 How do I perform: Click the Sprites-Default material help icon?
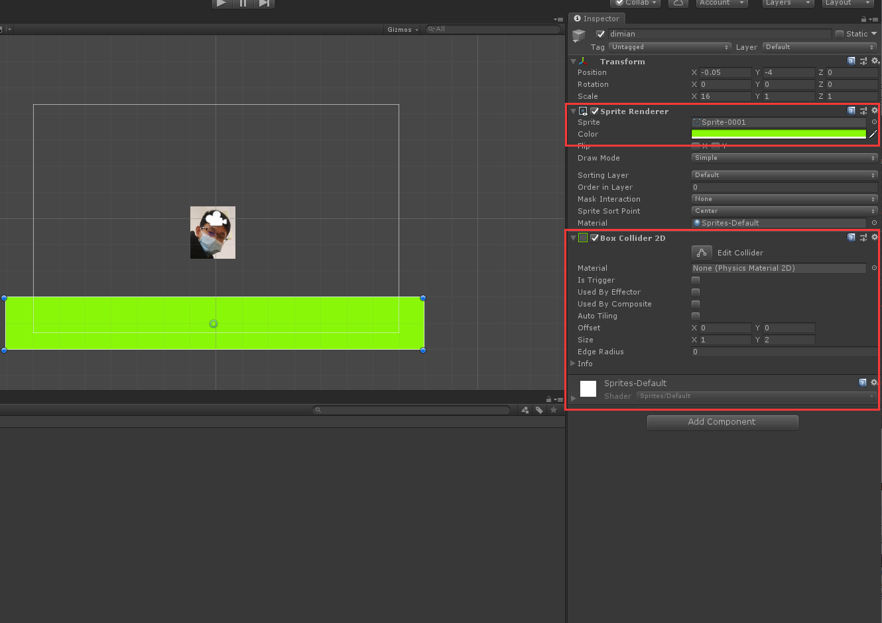pos(863,383)
